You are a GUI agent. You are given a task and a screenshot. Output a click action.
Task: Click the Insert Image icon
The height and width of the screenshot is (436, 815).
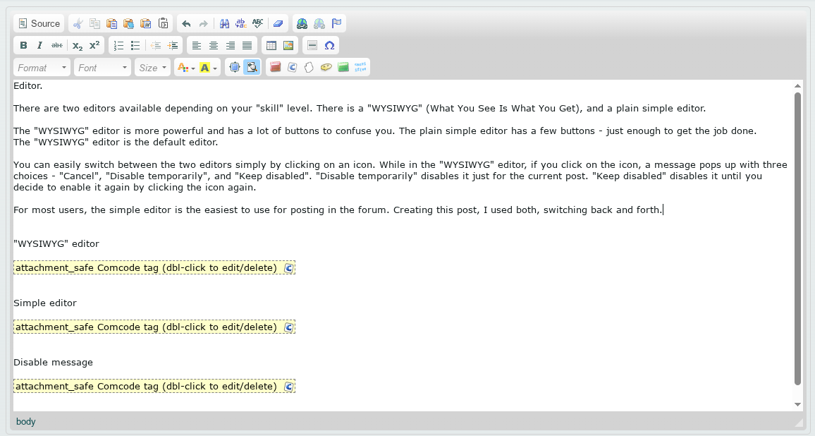[288, 46]
